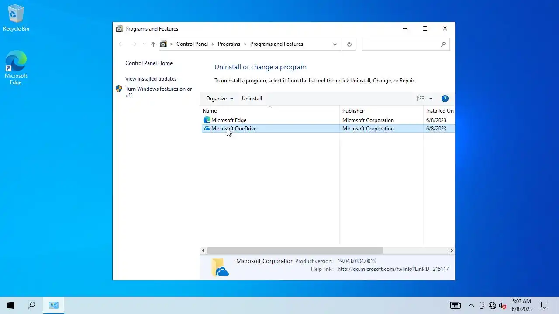Open taskbar Search
559x314 pixels.
pyautogui.click(x=31, y=305)
